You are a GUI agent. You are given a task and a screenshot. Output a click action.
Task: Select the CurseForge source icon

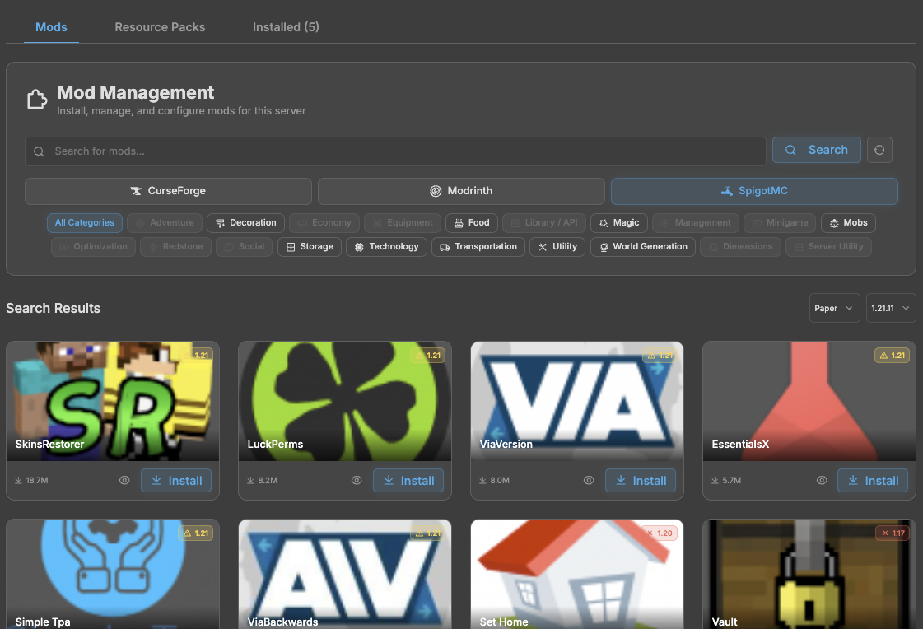pos(137,190)
